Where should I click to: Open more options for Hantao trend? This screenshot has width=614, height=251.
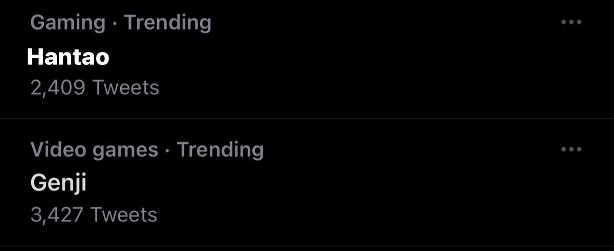[x=571, y=22]
